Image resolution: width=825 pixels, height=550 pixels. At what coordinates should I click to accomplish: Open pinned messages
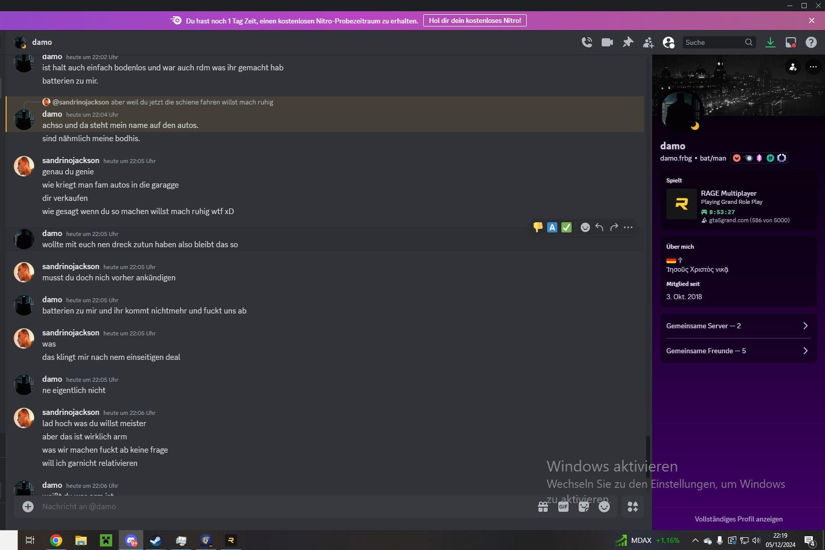pyautogui.click(x=628, y=42)
